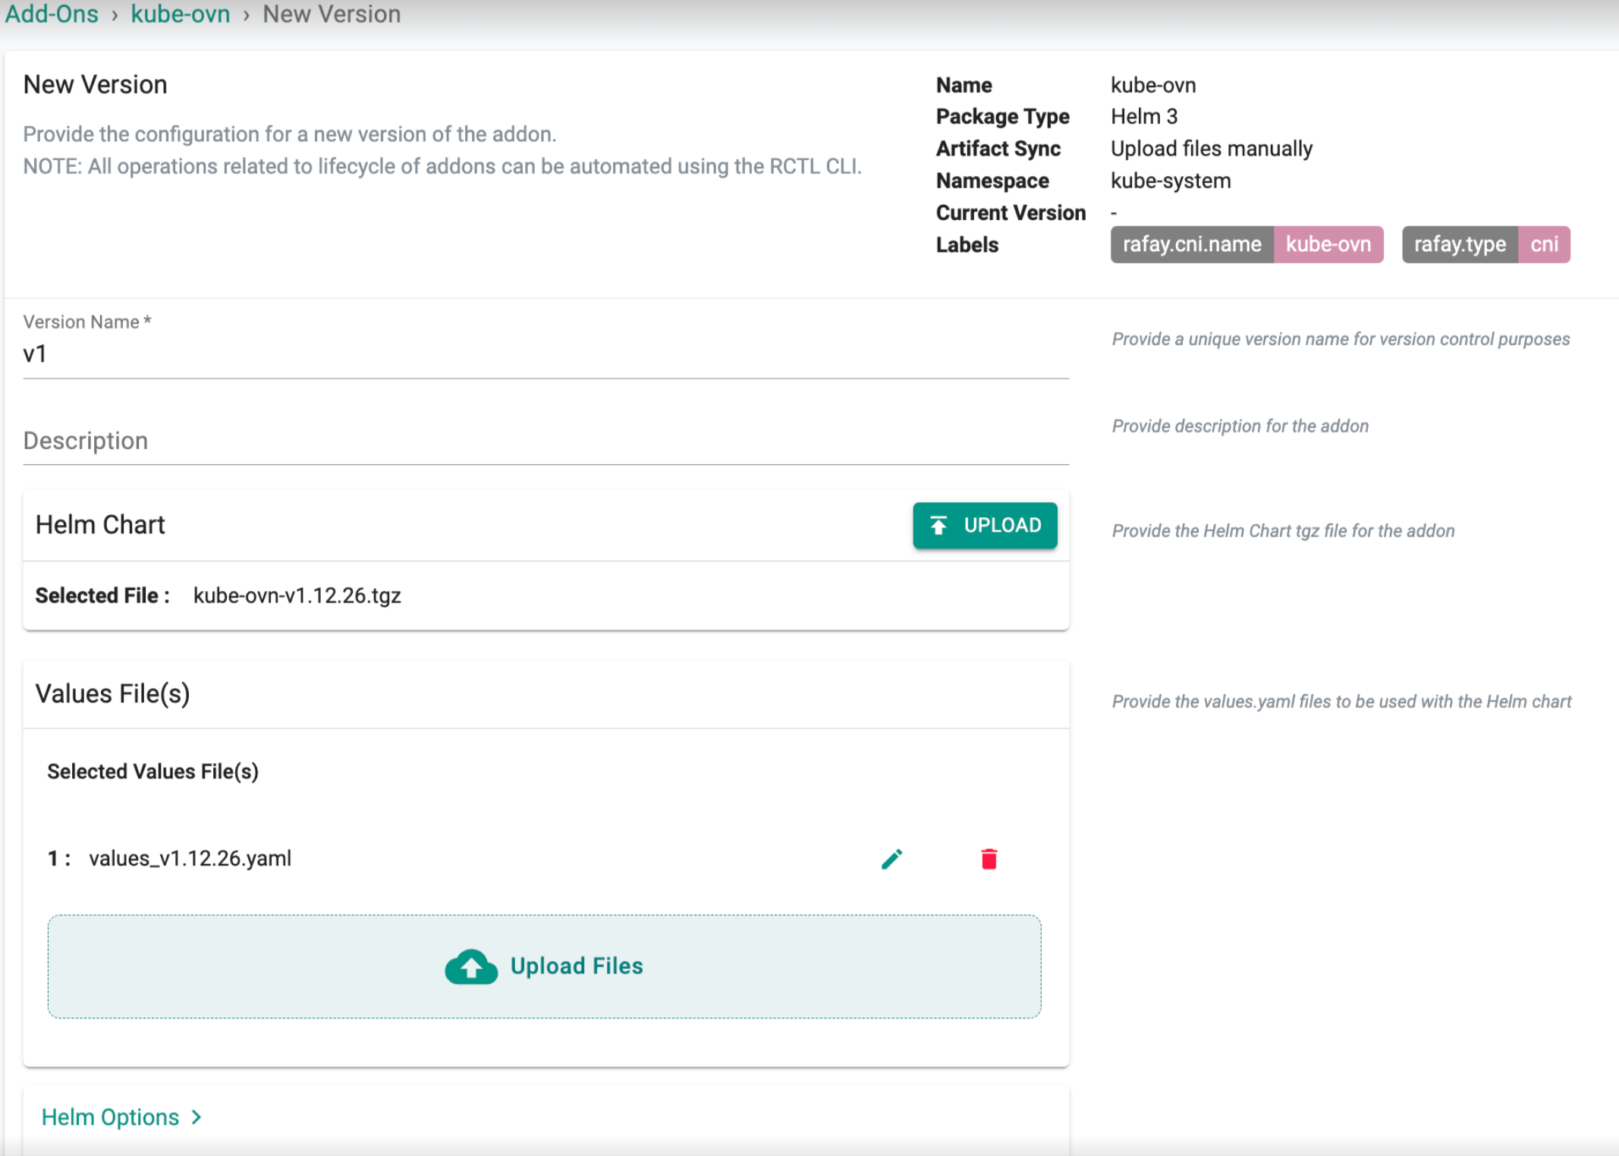Screen dimensions: 1619x1156
Task: Click the Selected Values File(s) label
Action: (152, 771)
